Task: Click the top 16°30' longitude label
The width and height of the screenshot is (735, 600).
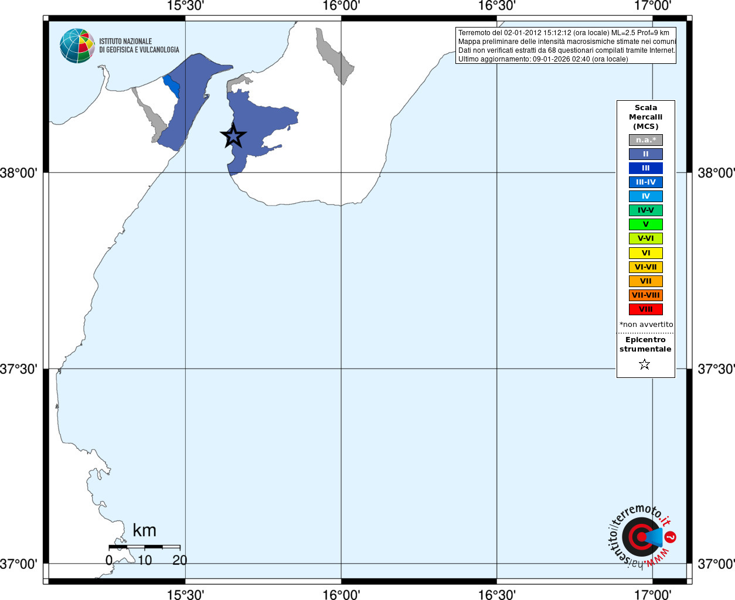Action: click(x=497, y=6)
